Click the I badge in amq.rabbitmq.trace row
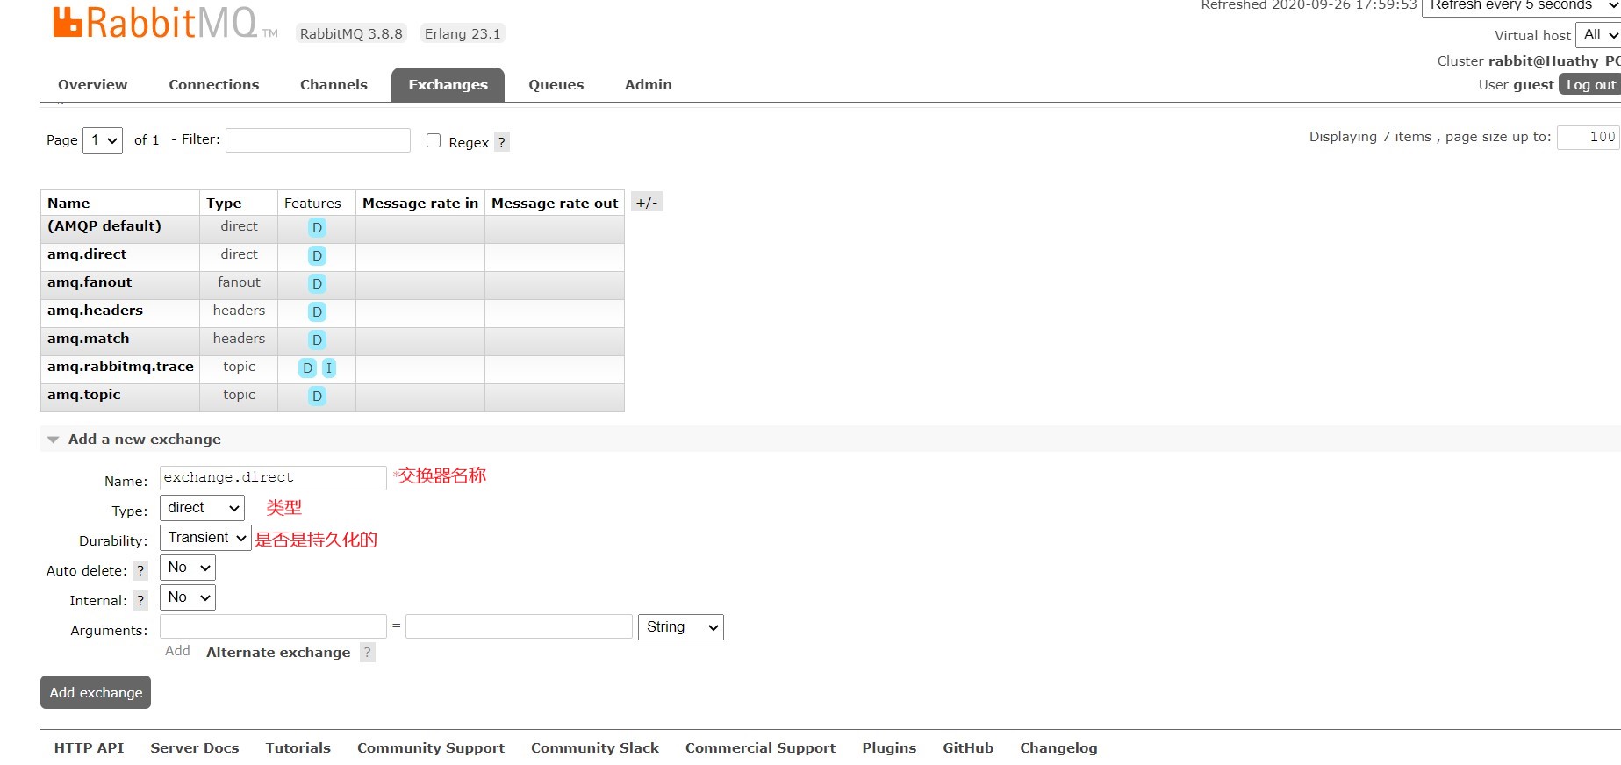The height and width of the screenshot is (765, 1621). (328, 368)
